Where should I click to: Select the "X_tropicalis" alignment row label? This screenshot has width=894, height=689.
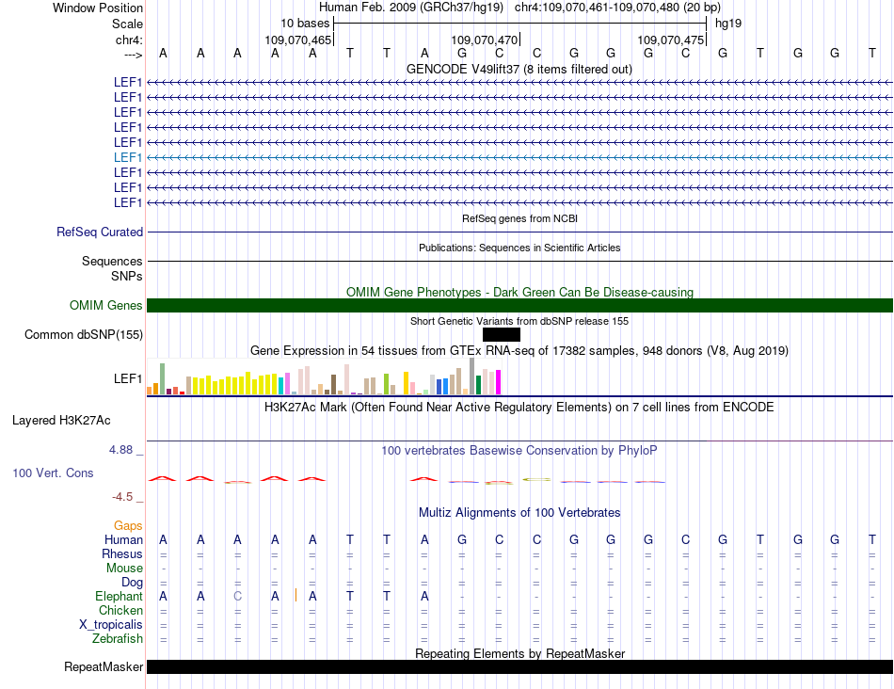click(111, 625)
